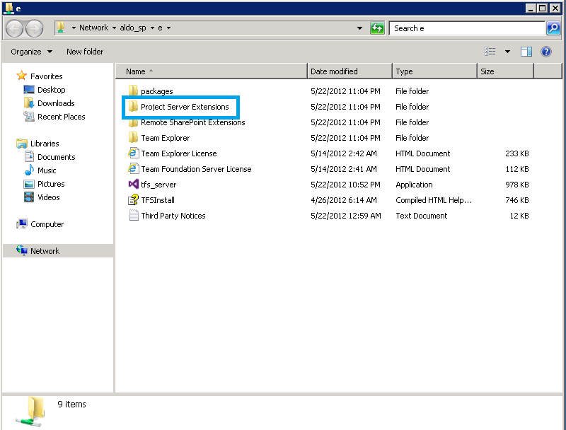Select Recent Places label in navigation pane
The image size is (566, 430).
(x=62, y=117)
